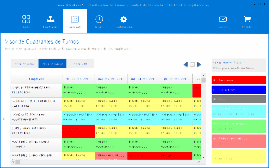
Task: Click the Empleado column header
Action: (36, 79)
